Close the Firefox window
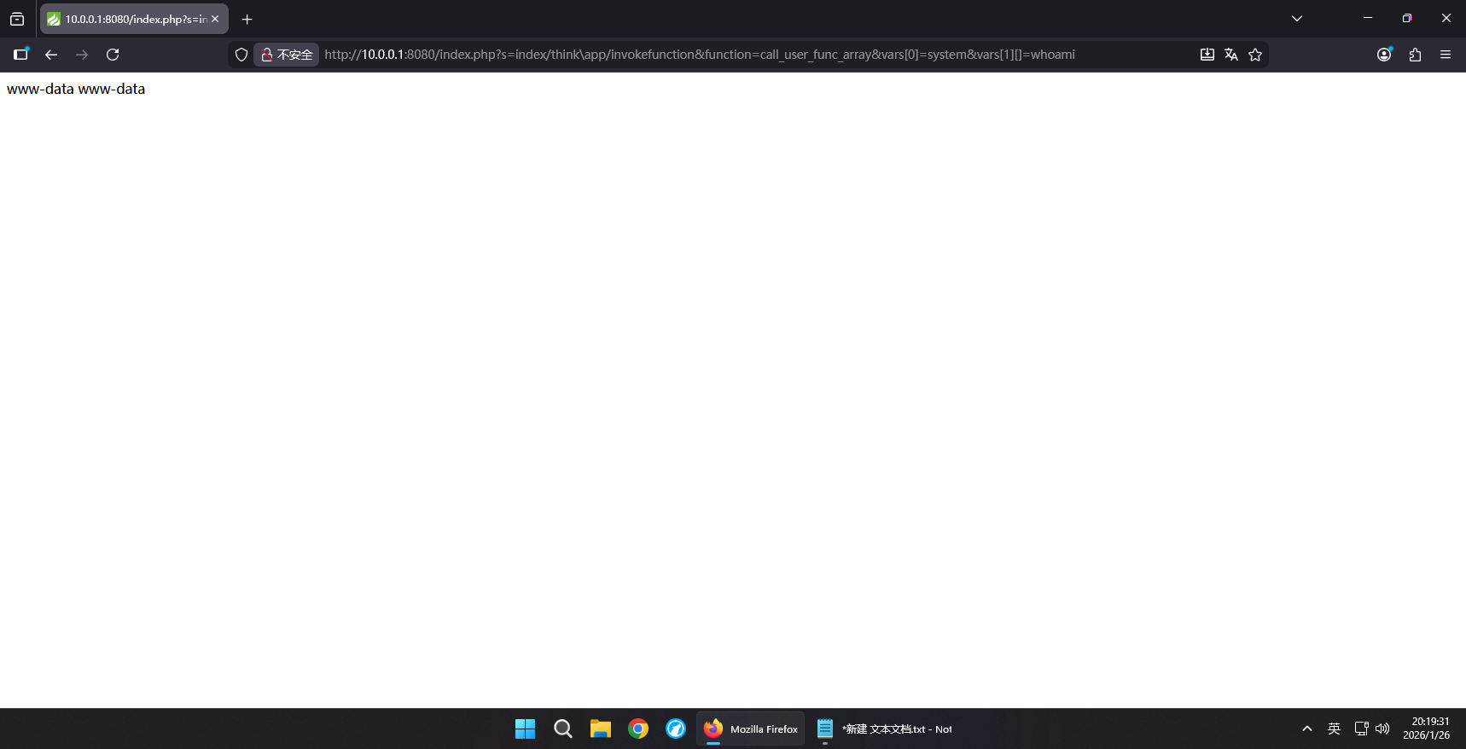 [x=1446, y=18]
